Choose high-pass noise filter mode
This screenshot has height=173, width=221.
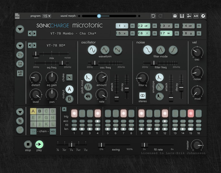173,50
